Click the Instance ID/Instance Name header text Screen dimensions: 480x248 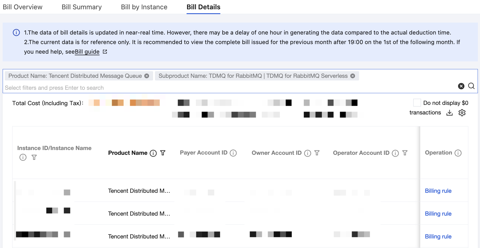pos(54,148)
